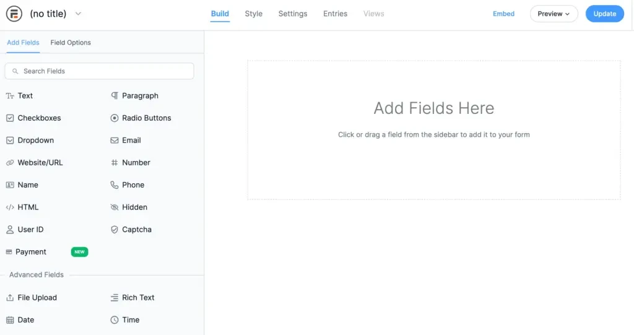This screenshot has height=335, width=634.
Task: Insert the Date calendar field
Action: click(20, 320)
